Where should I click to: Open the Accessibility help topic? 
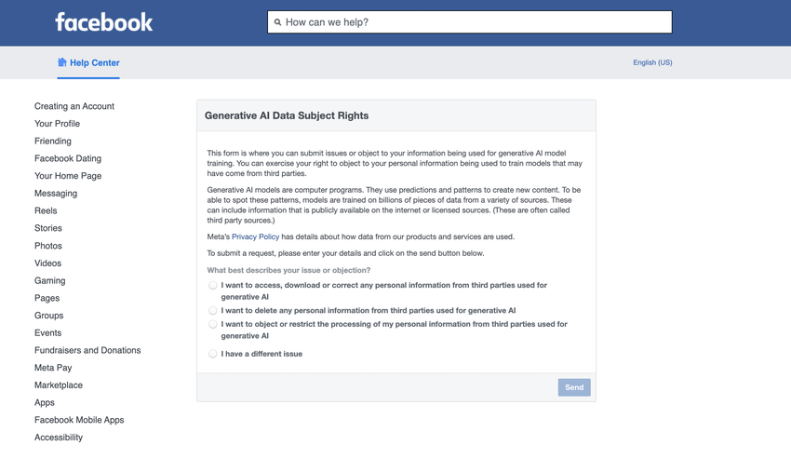coord(59,438)
